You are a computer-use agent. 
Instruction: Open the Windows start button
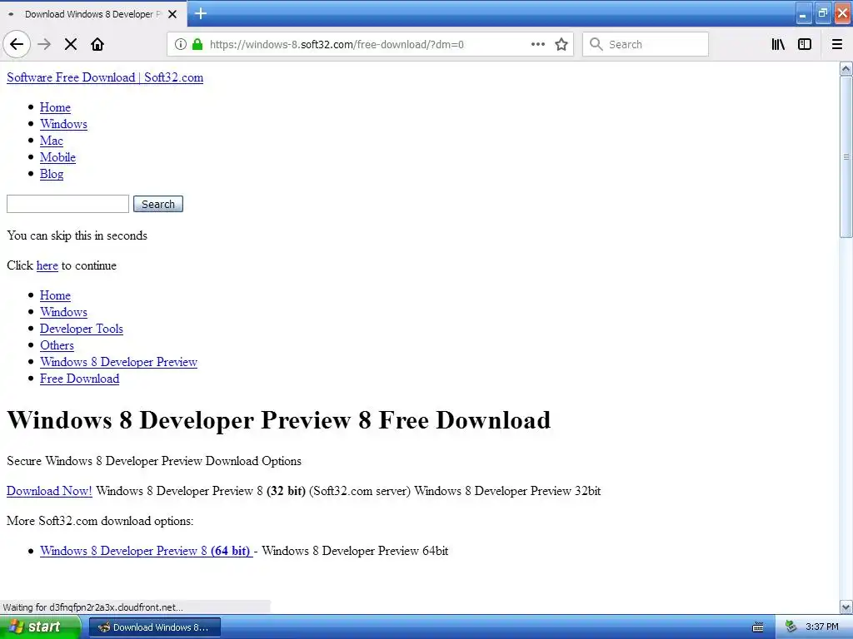point(40,627)
